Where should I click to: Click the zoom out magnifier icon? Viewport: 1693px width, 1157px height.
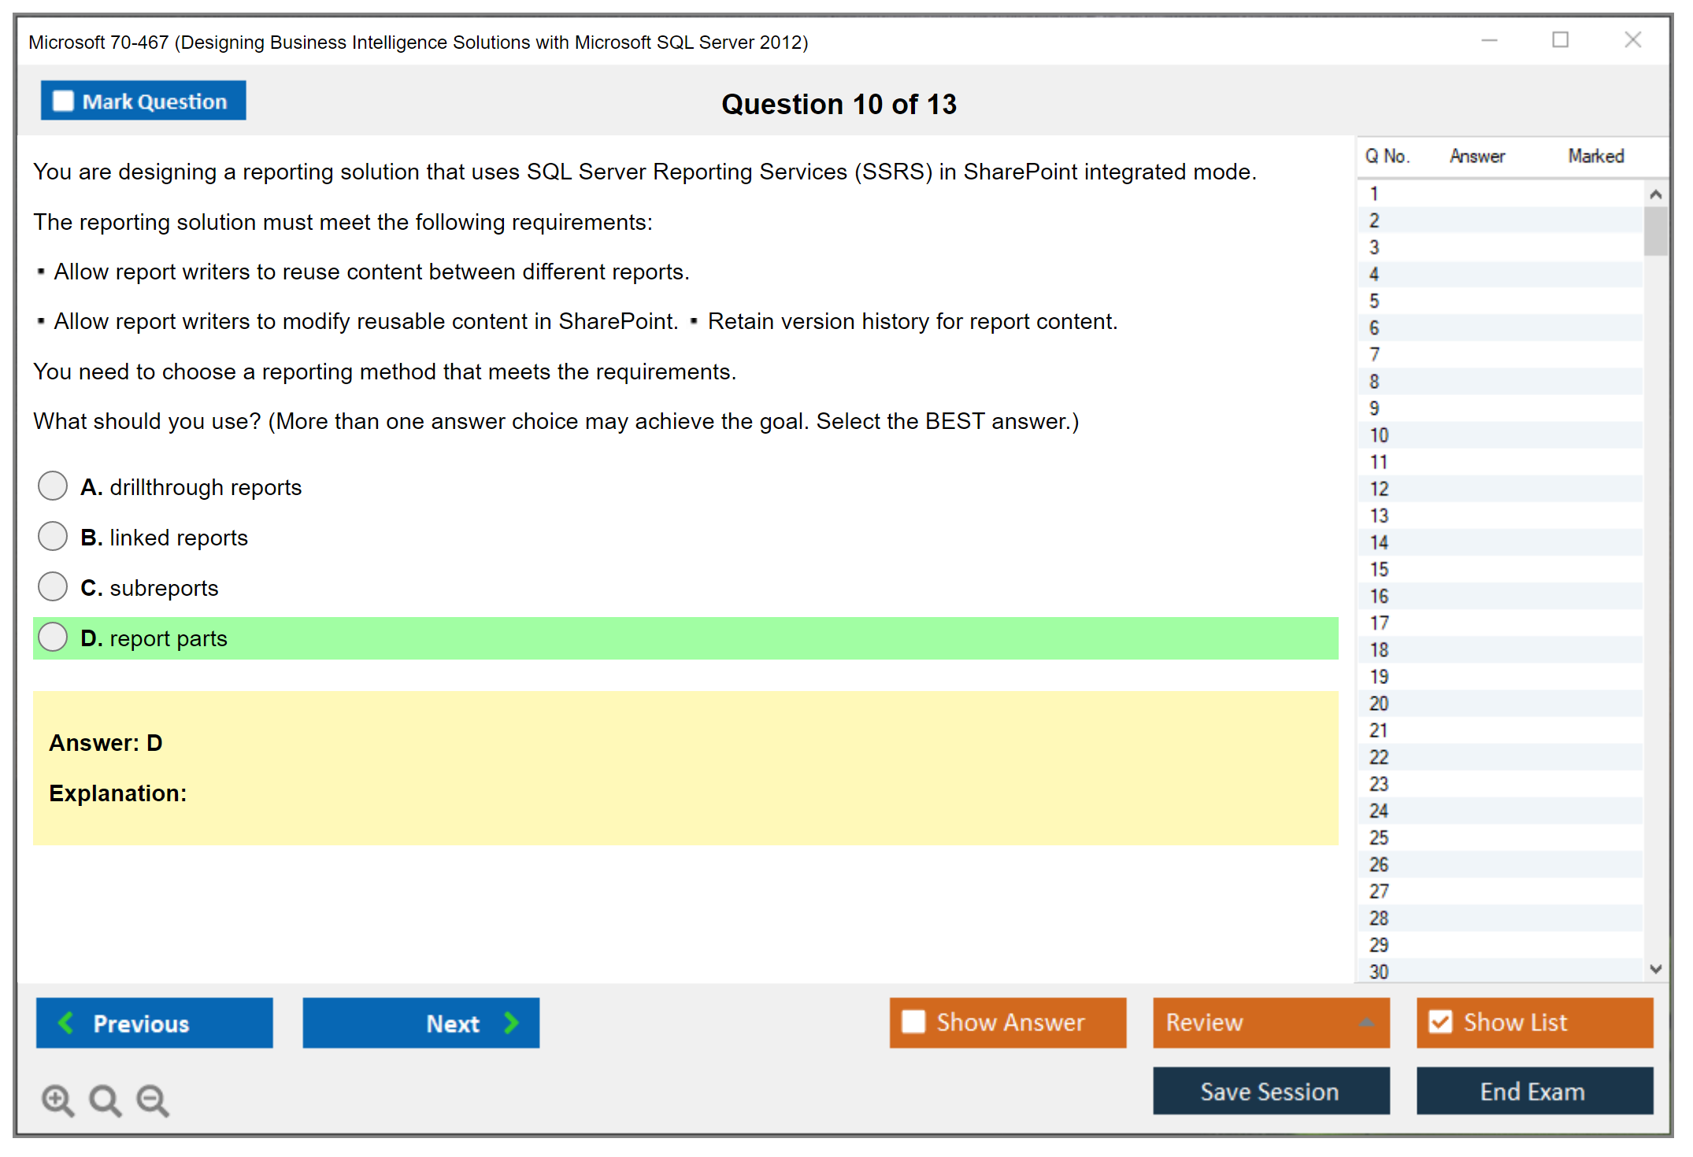point(152,1100)
